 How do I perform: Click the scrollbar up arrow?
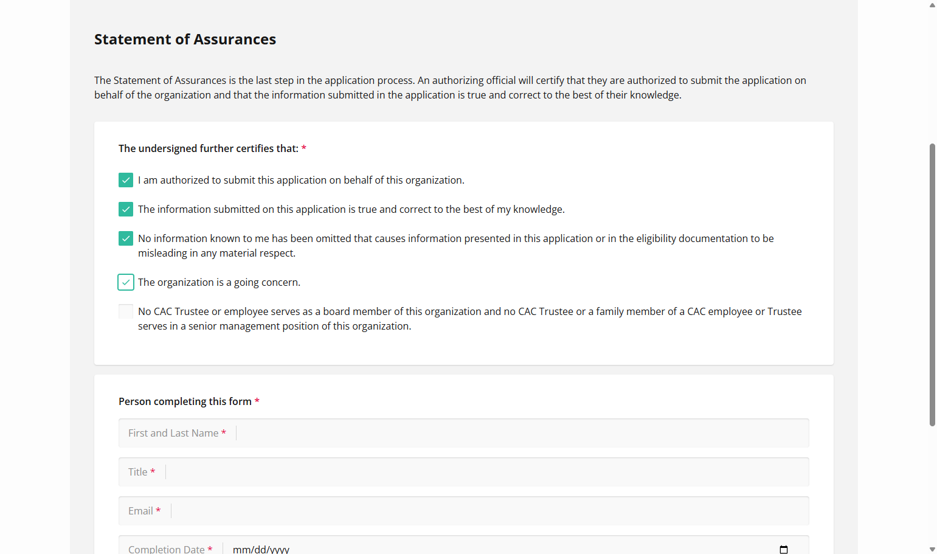[932, 5]
